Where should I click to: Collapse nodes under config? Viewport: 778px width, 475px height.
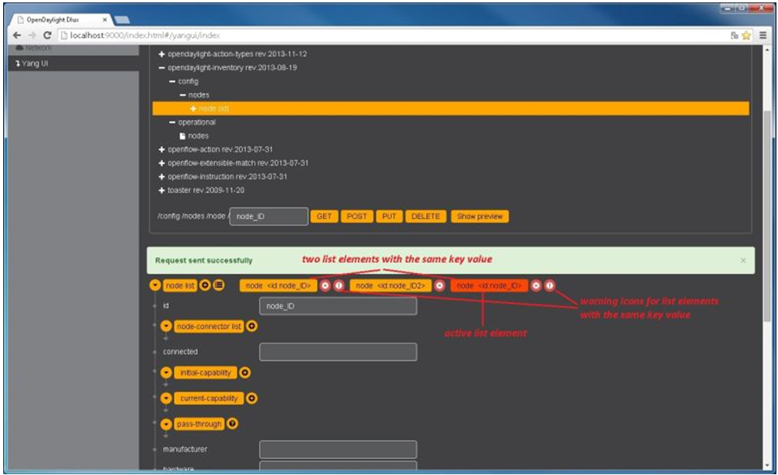point(183,95)
